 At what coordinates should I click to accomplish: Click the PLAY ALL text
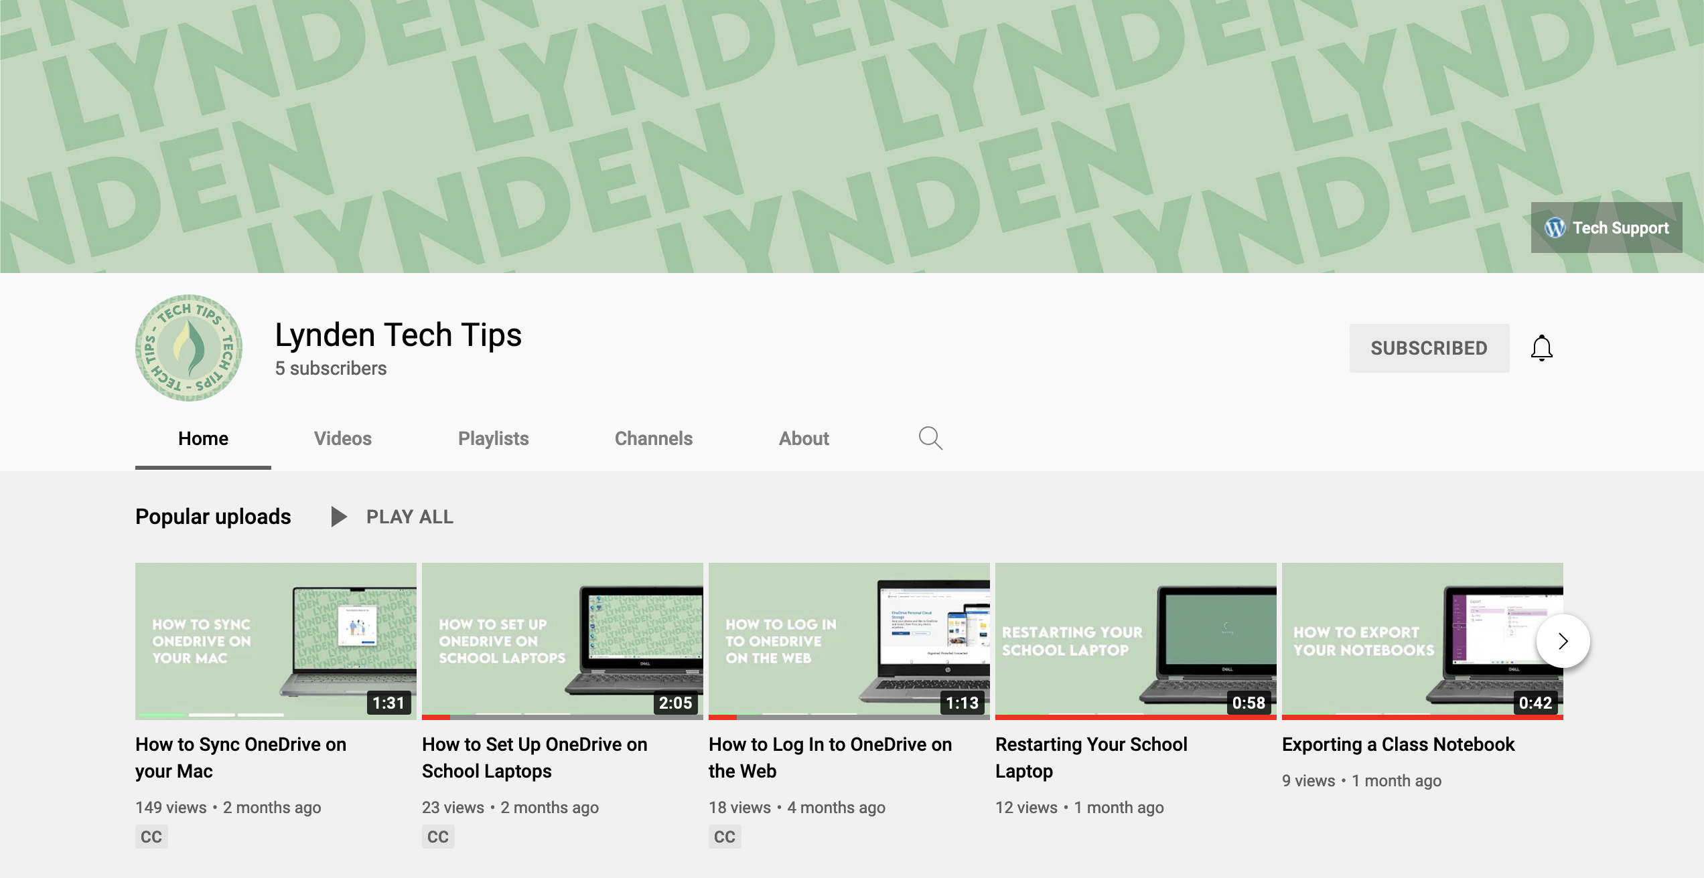point(410,517)
